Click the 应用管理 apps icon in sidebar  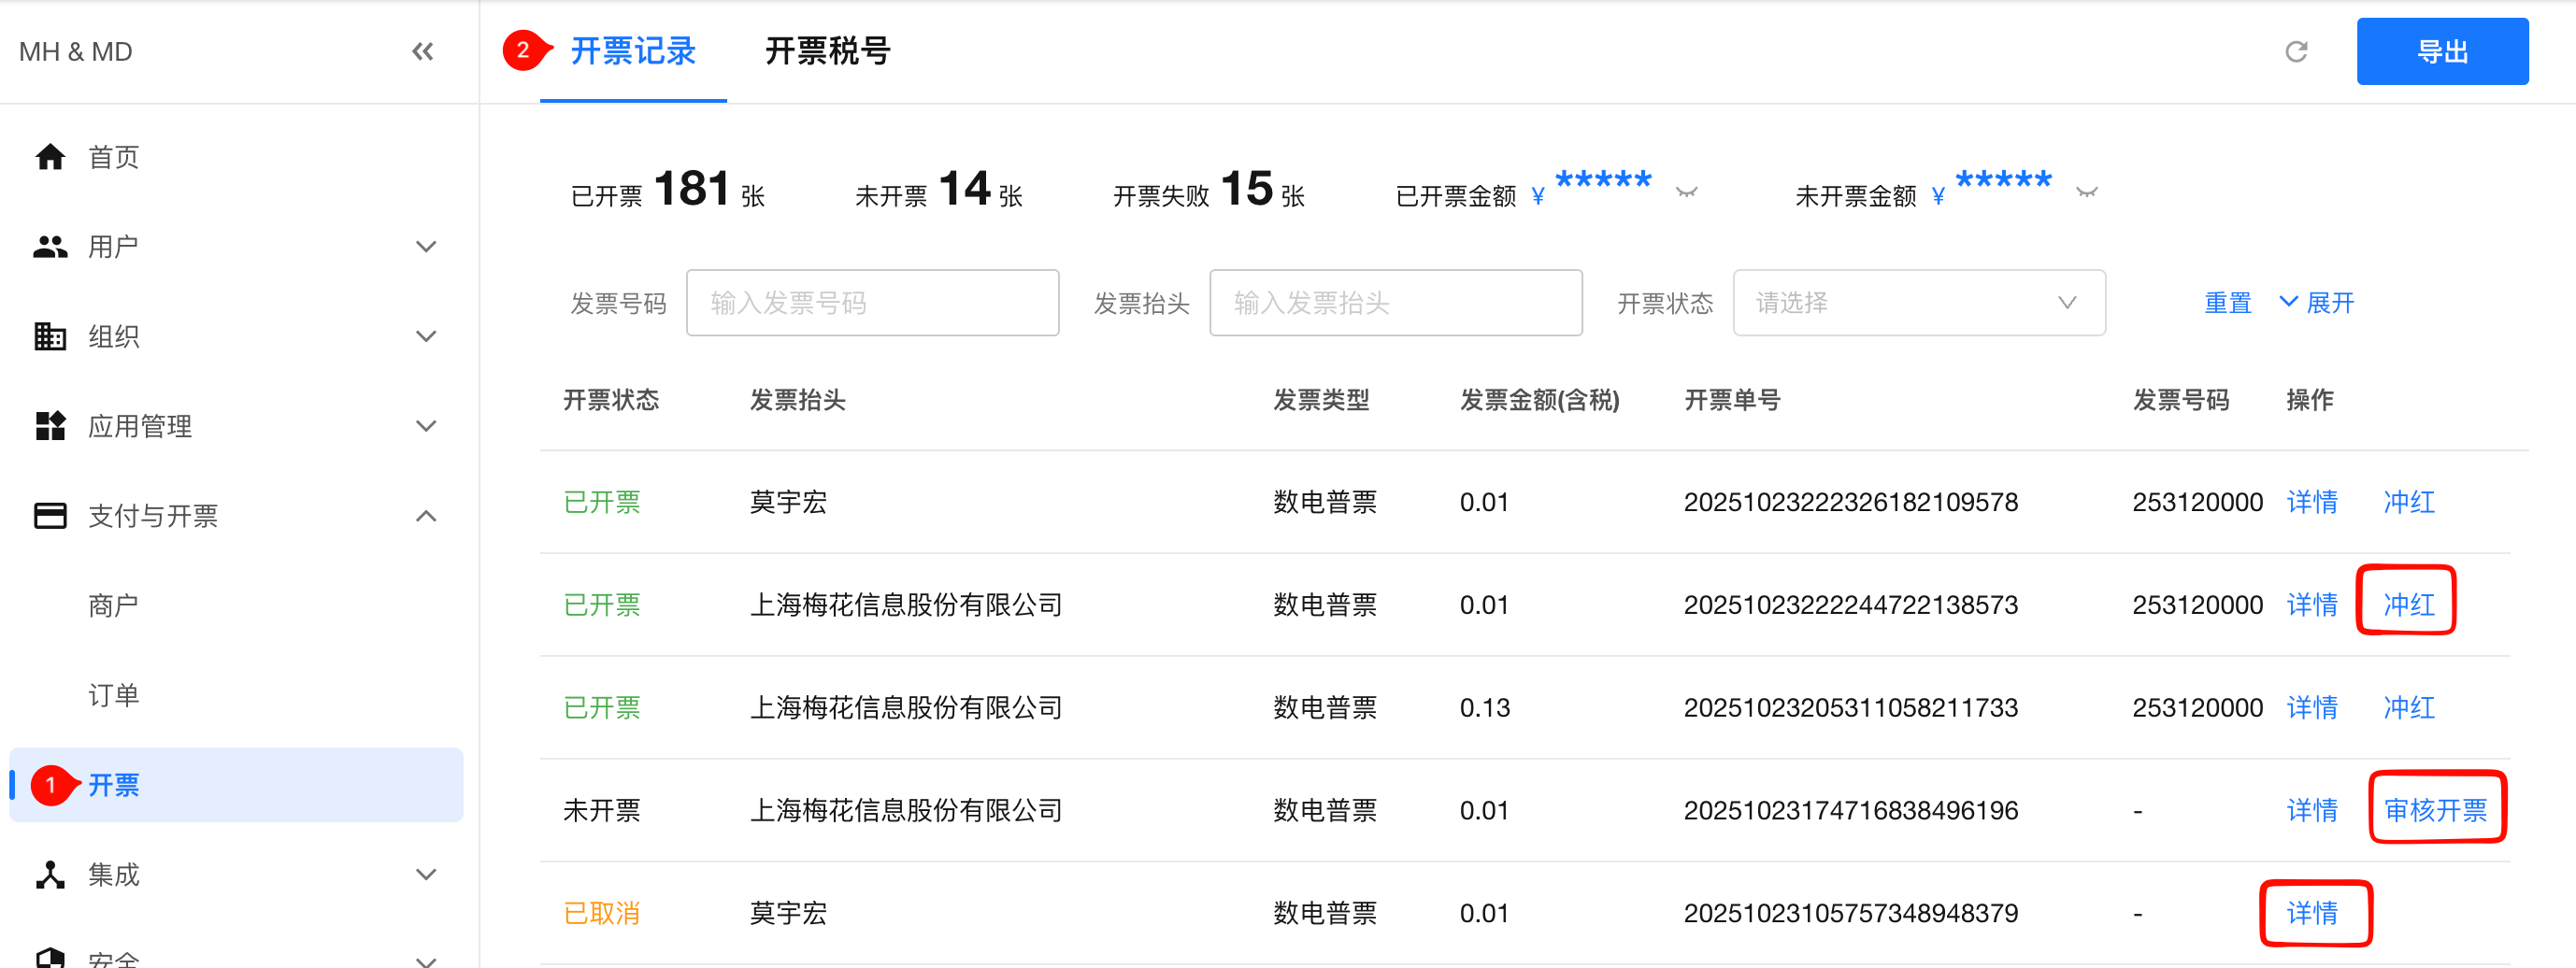pyautogui.click(x=50, y=426)
